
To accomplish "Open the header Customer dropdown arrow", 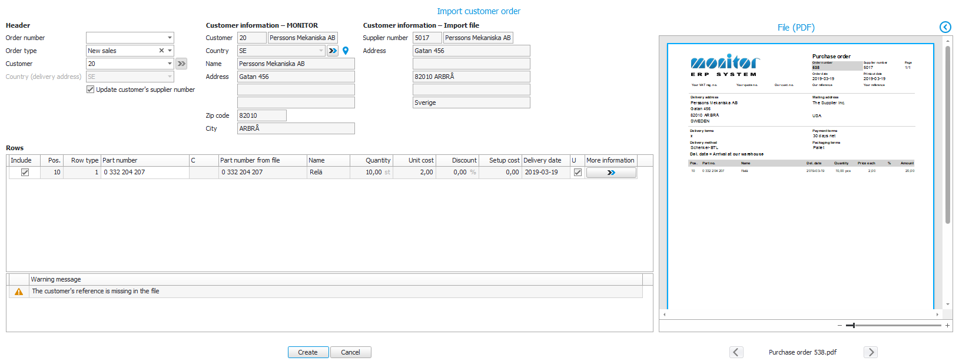I will point(170,64).
